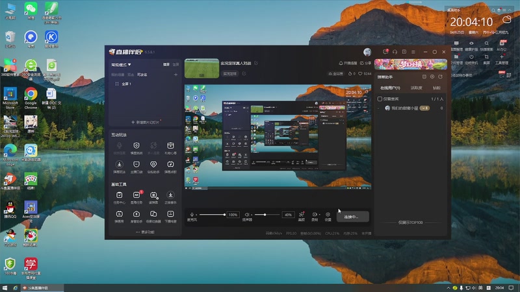Tick the checkbox above the user list
The height and width of the screenshot is (292, 520).
[x=380, y=99]
